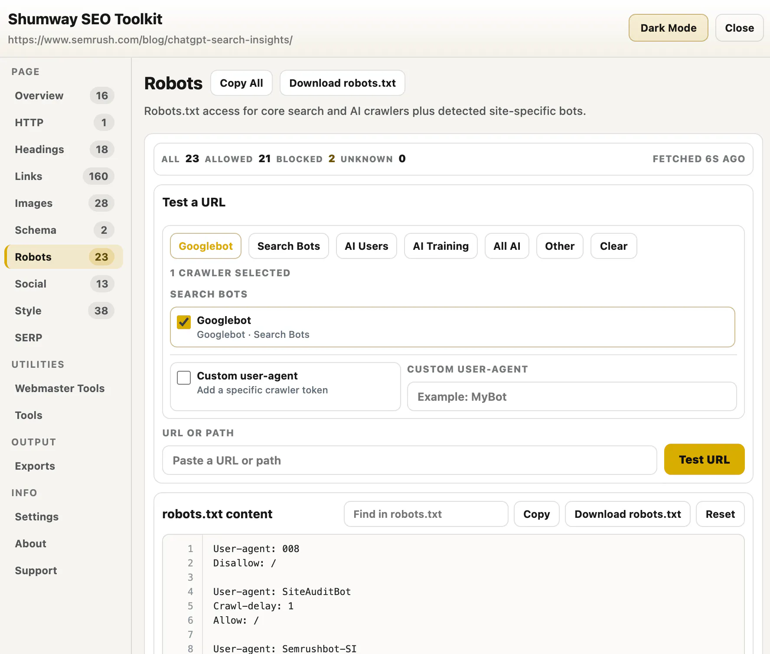Click the FETCHED 6S AGO status text
Screen dimensions: 770x654
[x=699, y=159]
